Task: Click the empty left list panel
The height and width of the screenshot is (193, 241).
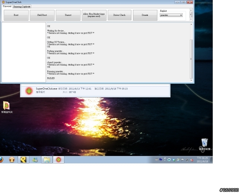Action: 24,52
